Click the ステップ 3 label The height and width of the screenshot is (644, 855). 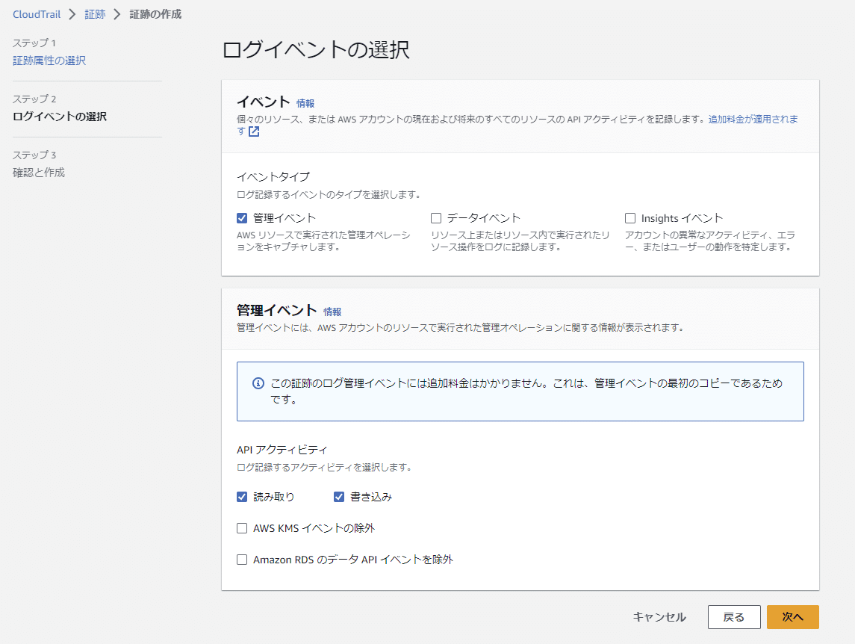point(34,155)
